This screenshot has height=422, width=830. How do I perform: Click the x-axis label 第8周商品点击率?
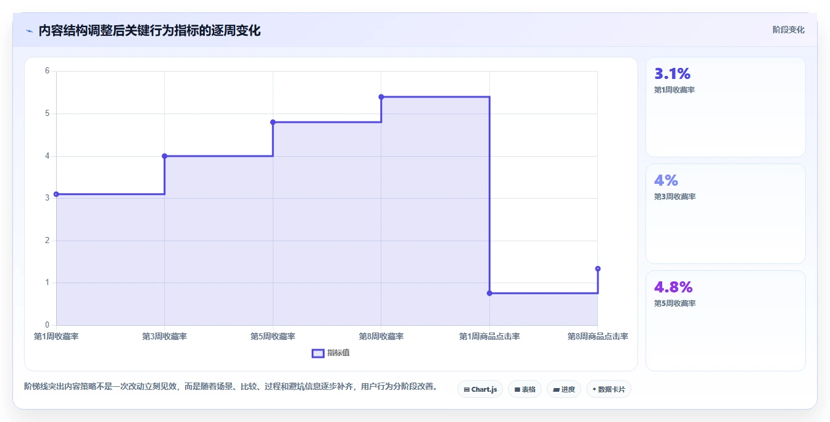[598, 336]
